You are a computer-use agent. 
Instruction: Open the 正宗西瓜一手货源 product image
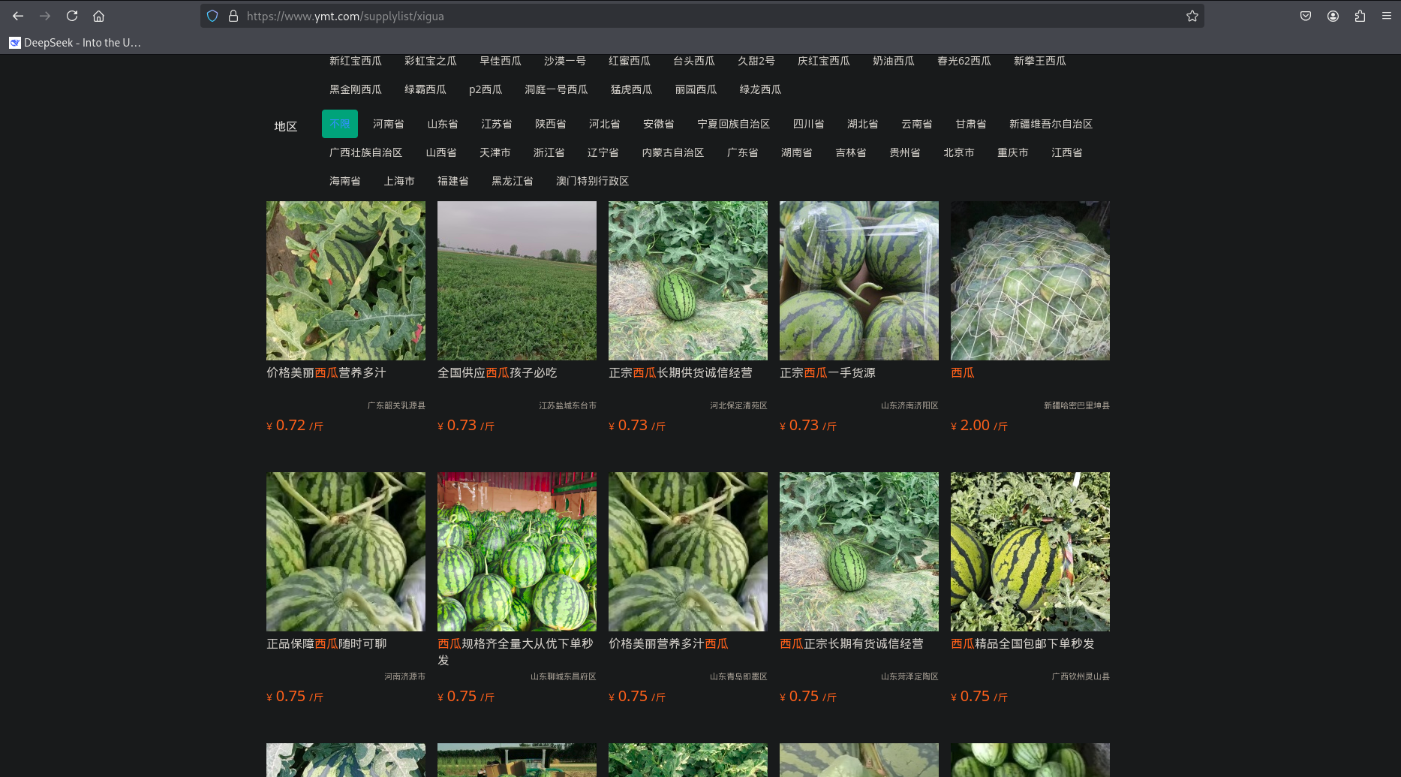point(859,281)
